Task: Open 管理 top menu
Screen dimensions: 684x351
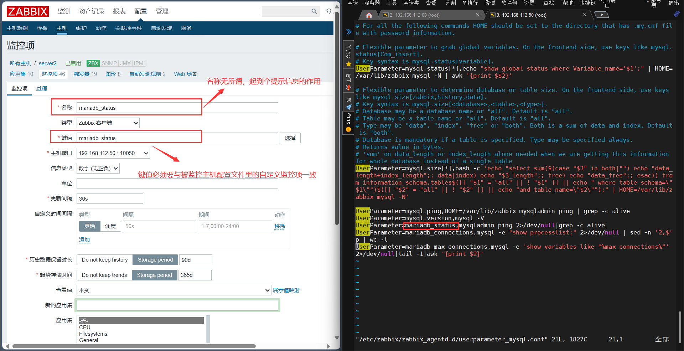Action: (x=162, y=11)
